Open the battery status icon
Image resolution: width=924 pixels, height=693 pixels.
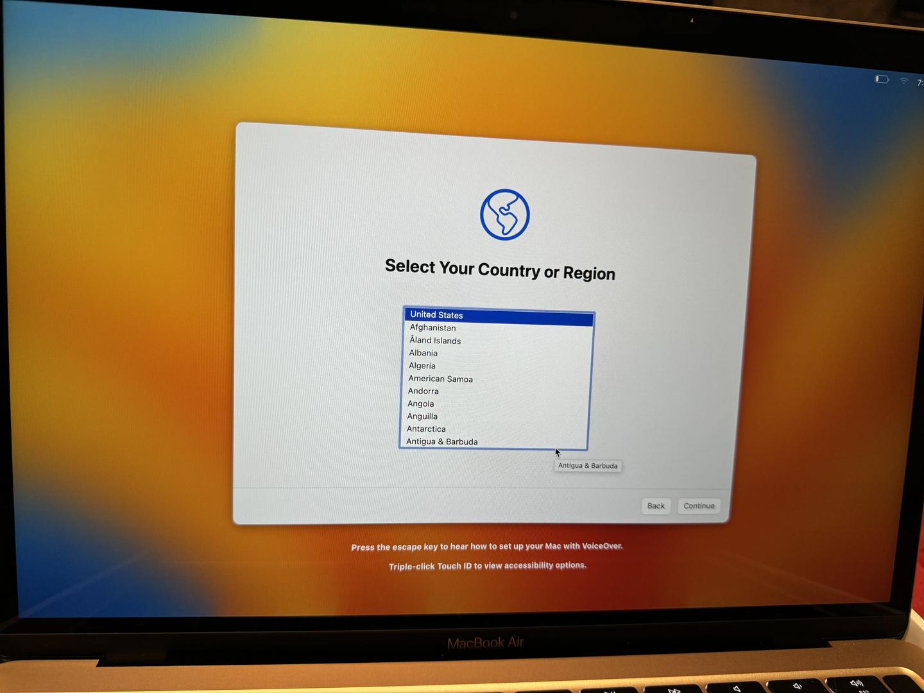(882, 79)
